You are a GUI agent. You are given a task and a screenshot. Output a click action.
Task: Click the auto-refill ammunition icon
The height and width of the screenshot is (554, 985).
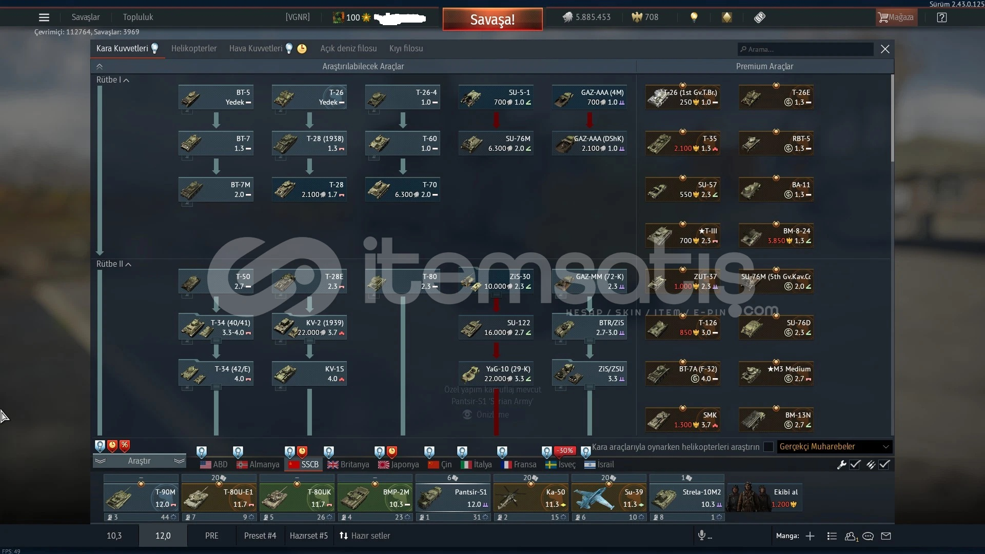pos(871,465)
